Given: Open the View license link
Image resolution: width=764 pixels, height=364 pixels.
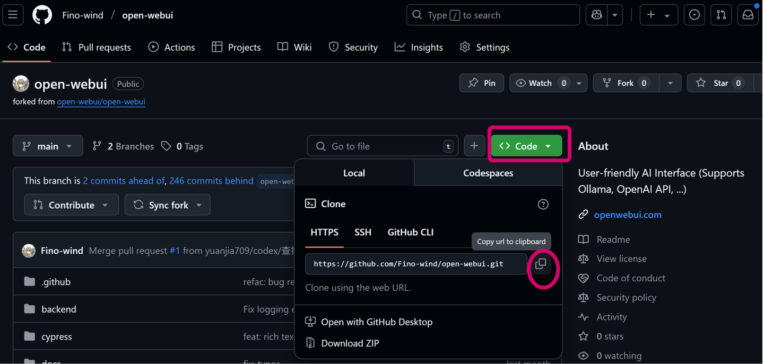Looking at the screenshot, I should 613,259.
